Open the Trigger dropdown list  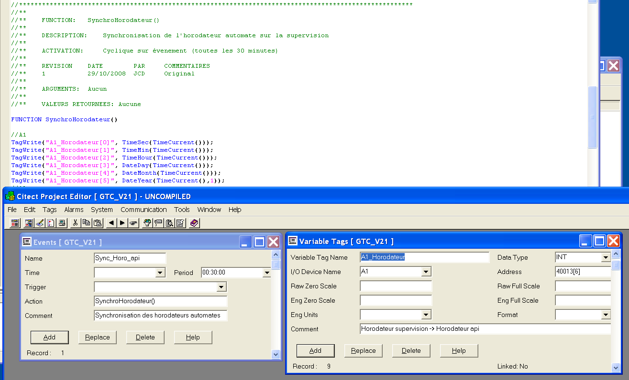coord(221,287)
